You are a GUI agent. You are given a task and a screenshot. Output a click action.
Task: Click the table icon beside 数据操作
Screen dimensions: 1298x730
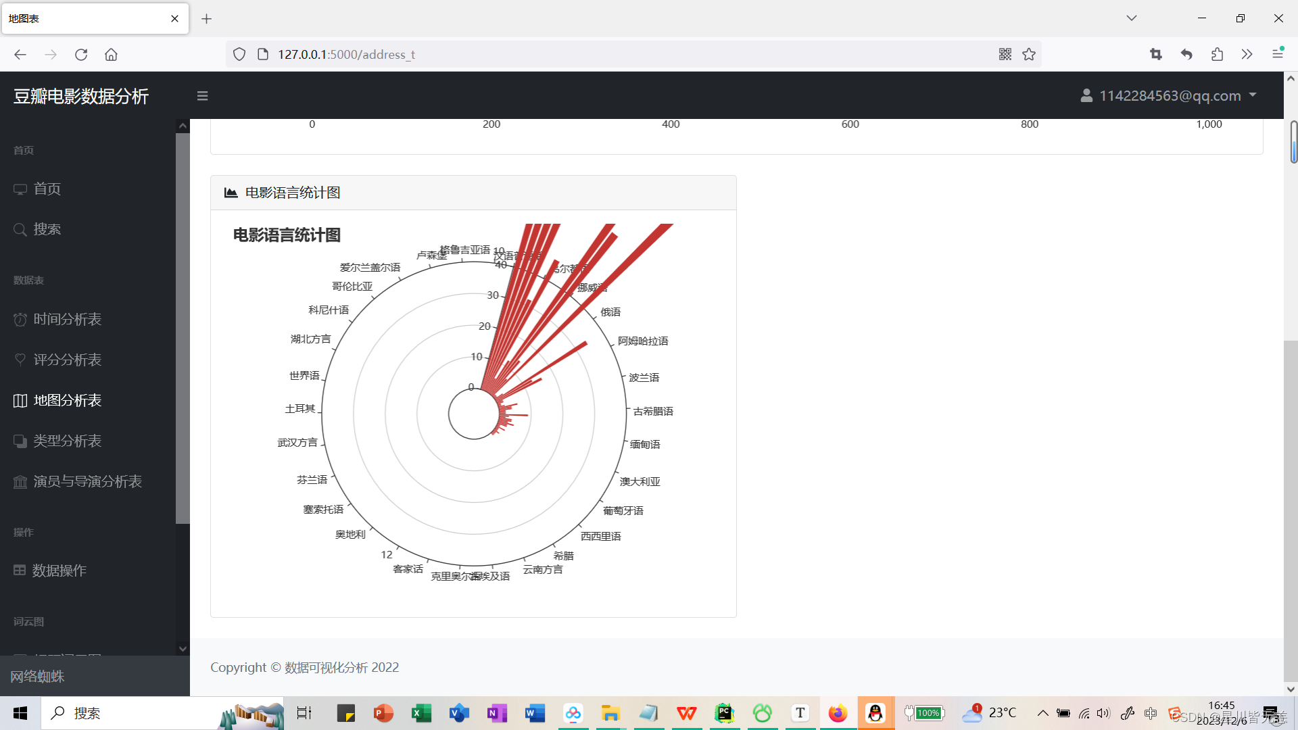point(20,570)
